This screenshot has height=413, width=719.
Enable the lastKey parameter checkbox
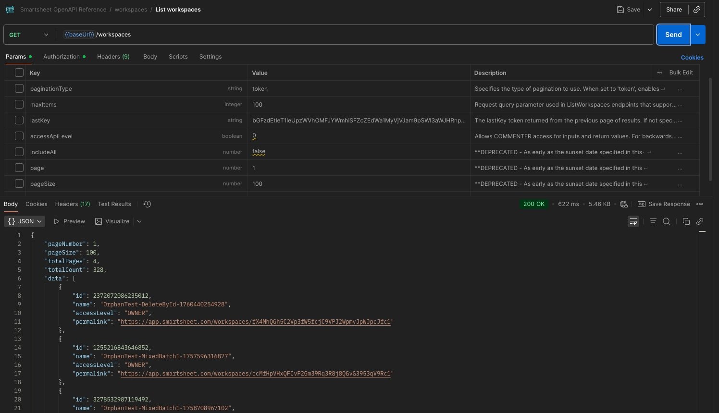coord(19,120)
